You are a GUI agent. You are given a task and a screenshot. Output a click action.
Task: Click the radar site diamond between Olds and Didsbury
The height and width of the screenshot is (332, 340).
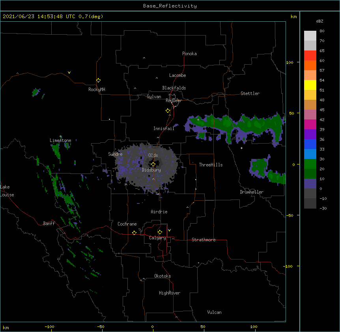click(153, 164)
